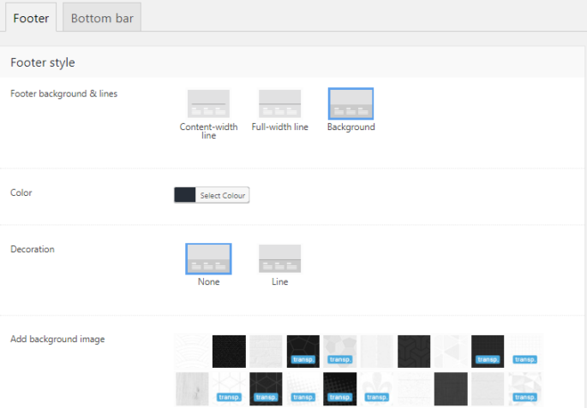Open the dark footer color swatch

tap(185, 196)
